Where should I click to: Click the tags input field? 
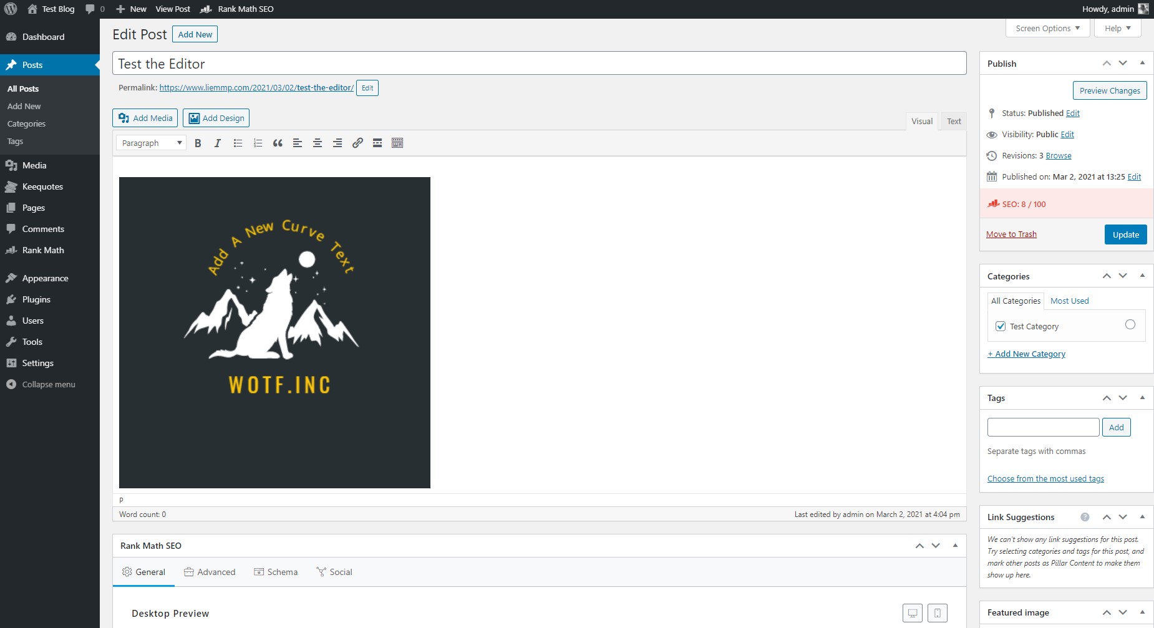(1043, 427)
